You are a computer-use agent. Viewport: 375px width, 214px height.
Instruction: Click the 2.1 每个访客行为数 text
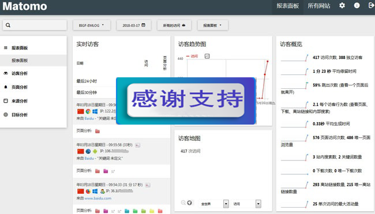click(330, 104)
